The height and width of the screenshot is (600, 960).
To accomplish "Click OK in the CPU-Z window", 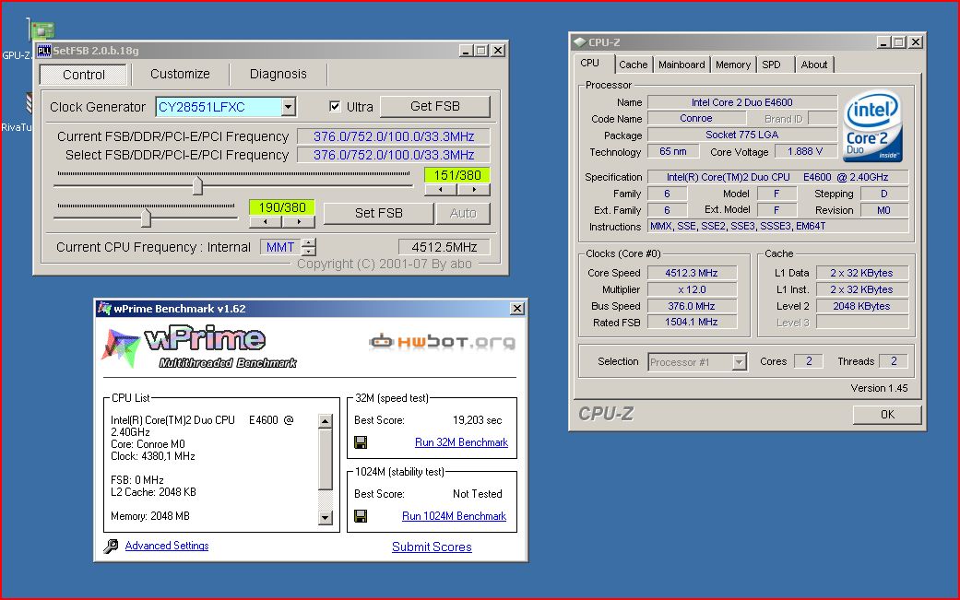I will pos(887,414).
